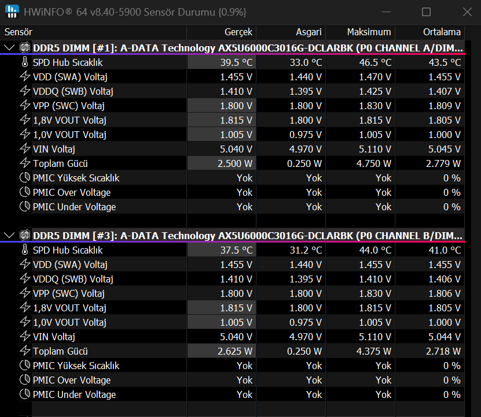The width and height of the screenshot is (481, 417).
Task: Click lightning icon of DIMM #3 VDDQ (SWB) Voltaj
Action: click(25, 278)
